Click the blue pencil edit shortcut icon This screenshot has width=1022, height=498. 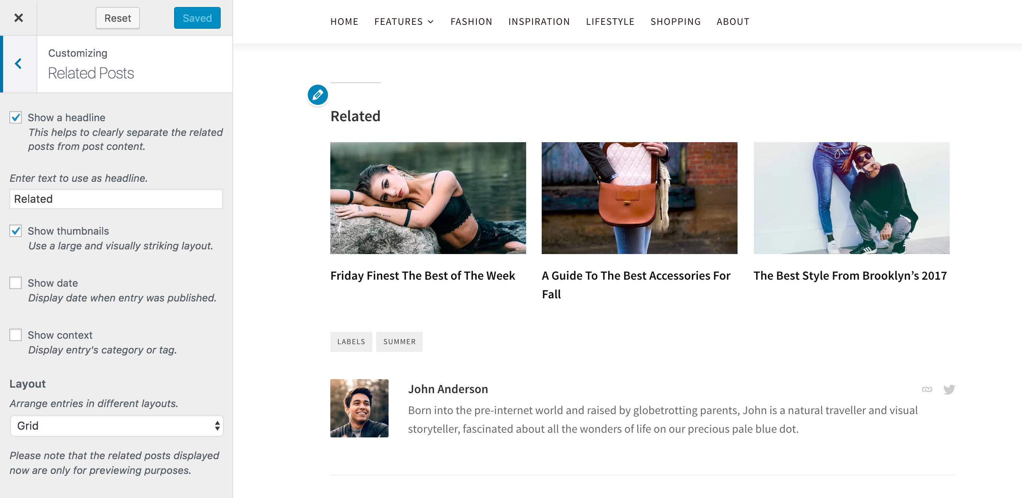tap(318, 95)
